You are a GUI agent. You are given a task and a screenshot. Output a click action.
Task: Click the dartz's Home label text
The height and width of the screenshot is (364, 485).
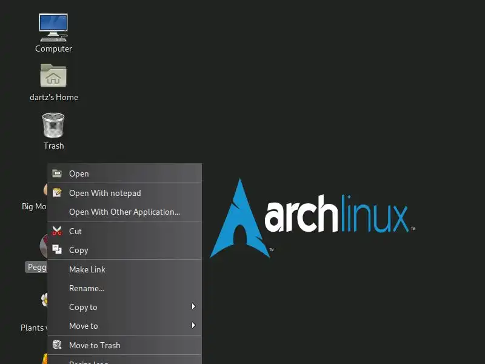click(54, 97)
